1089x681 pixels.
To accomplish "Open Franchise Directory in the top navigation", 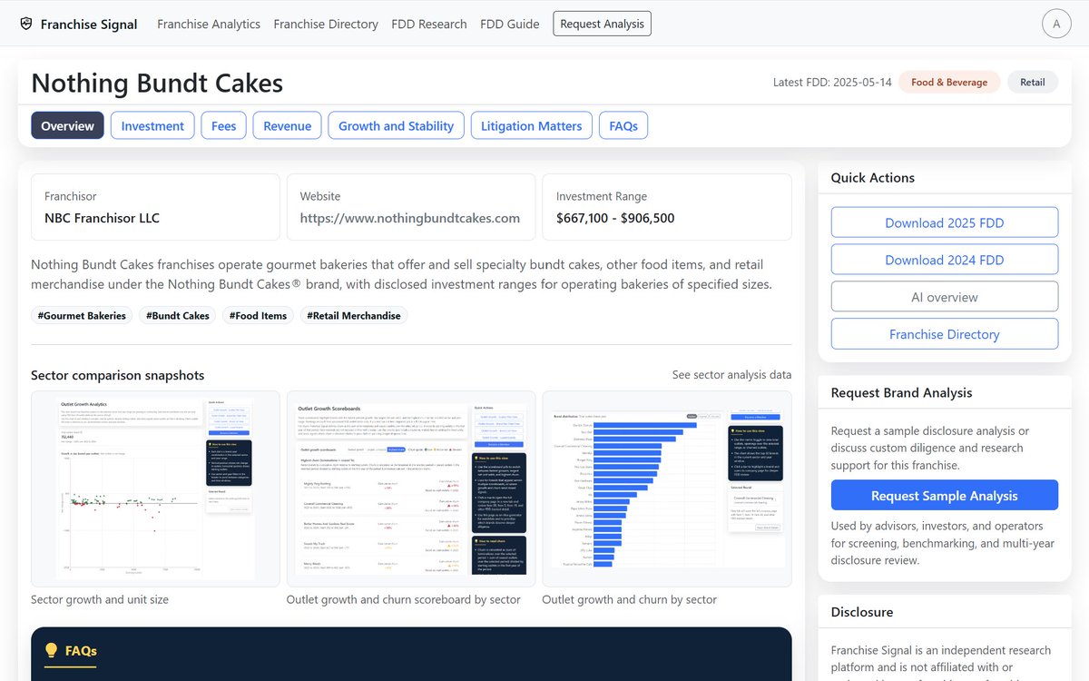I will [x=326, y=24].
